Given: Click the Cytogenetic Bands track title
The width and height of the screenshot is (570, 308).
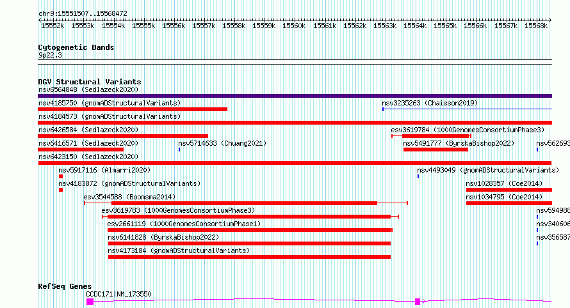Looking at the screenshot, I should coord(76,47).
